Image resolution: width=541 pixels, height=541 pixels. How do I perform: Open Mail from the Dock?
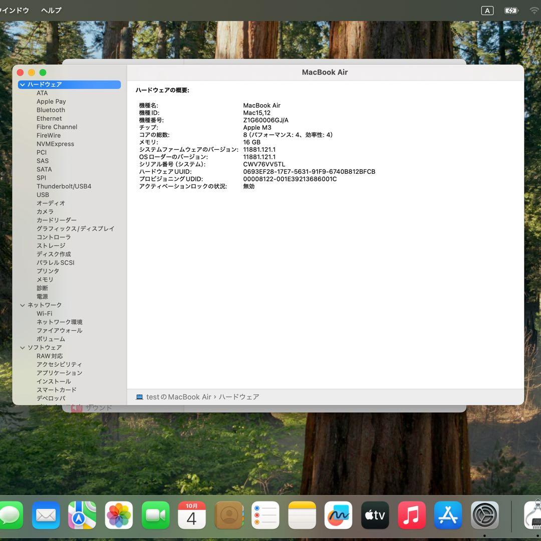46,514
